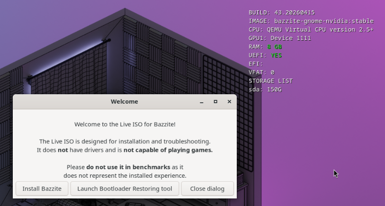Viewport: 385px width, 206px height.
Task: Click the BUILD version line in overlay
Action: pyautogui.click(x=281, y=13)
